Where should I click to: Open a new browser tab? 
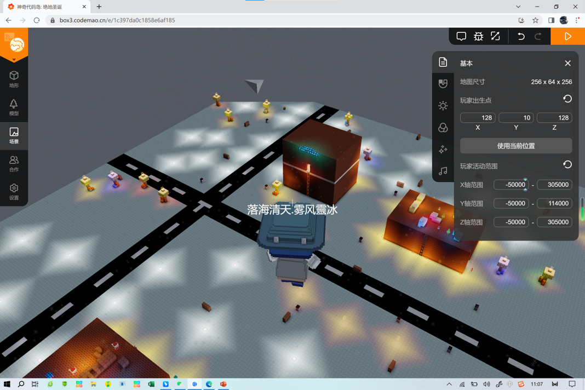(99, 7)
